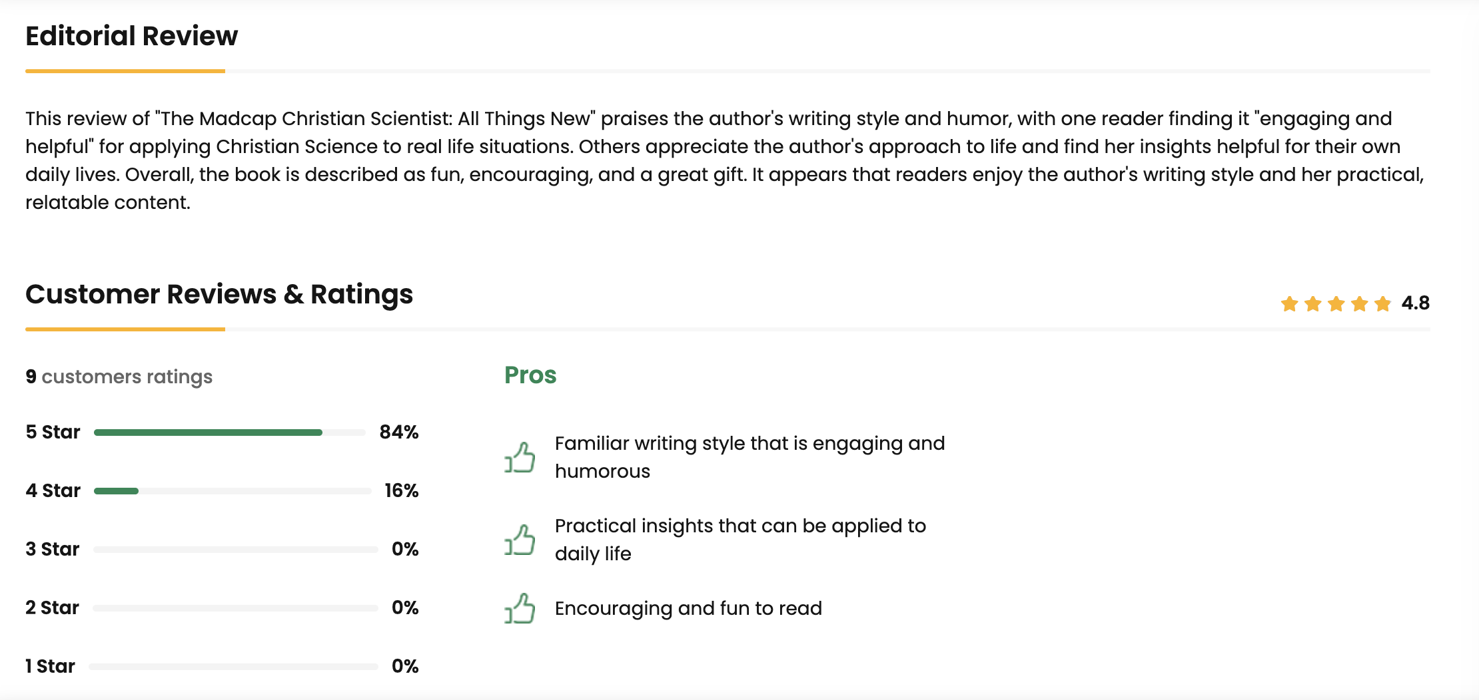Click thumbs-up icon beside "Encouraging and fun to read"
The width and height of the screenshot is (1479, 700).
520,608
